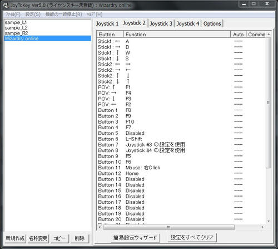Click the vertical scrollbar thumb

[x=269, y=103]
